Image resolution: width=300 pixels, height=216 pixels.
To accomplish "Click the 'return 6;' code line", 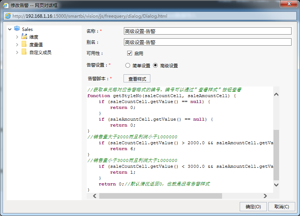I will click(123, 149).
